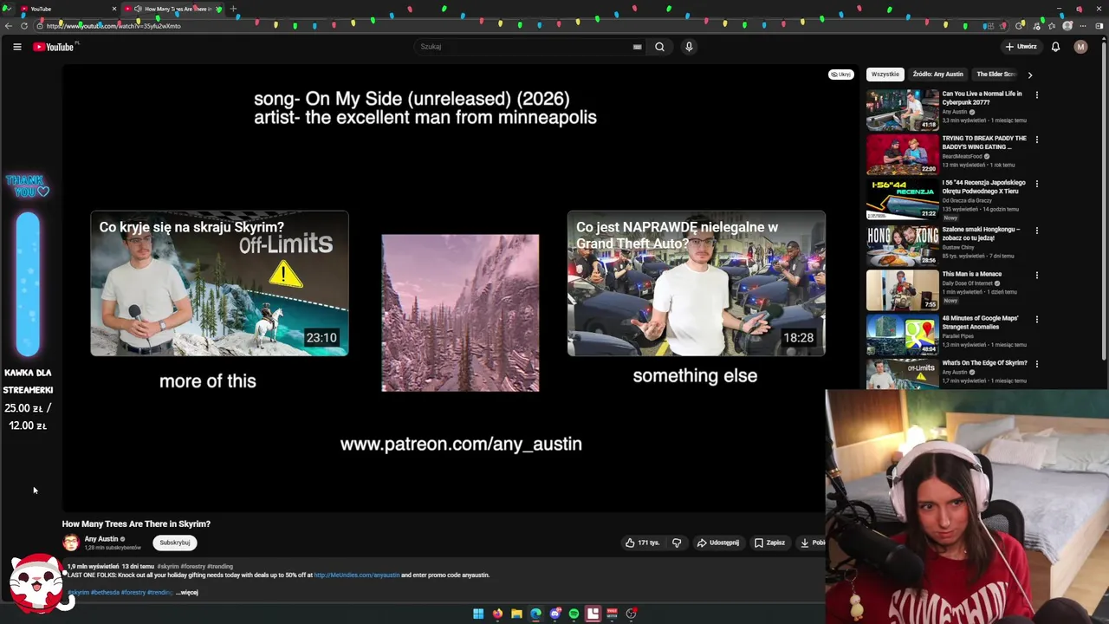Open the browser favorites star icon

(1050, 26)
